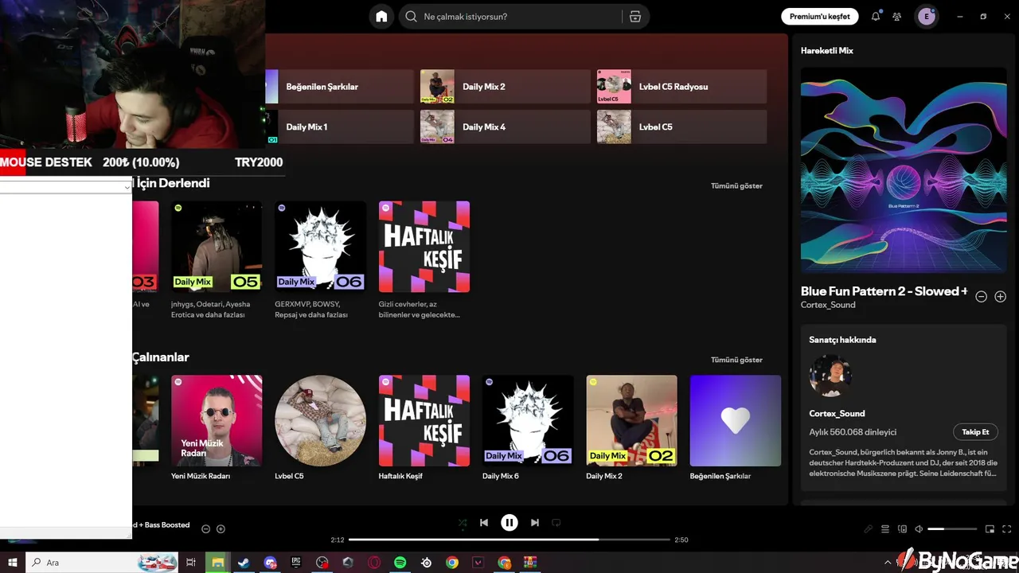Screen dimensions: 1019x573
Task: Open Beğenilen Şarkılar shortcut tile
Action: tap(338, 87)
